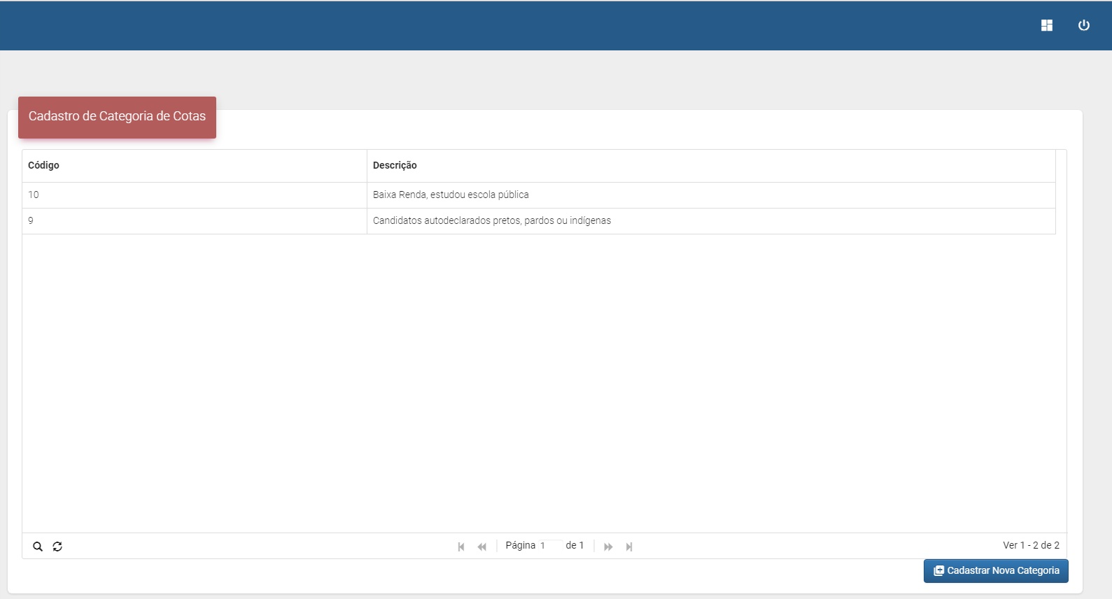Reload the grid with refresh icon
This screenshot has width=1112, height=599.
point(57,547)
